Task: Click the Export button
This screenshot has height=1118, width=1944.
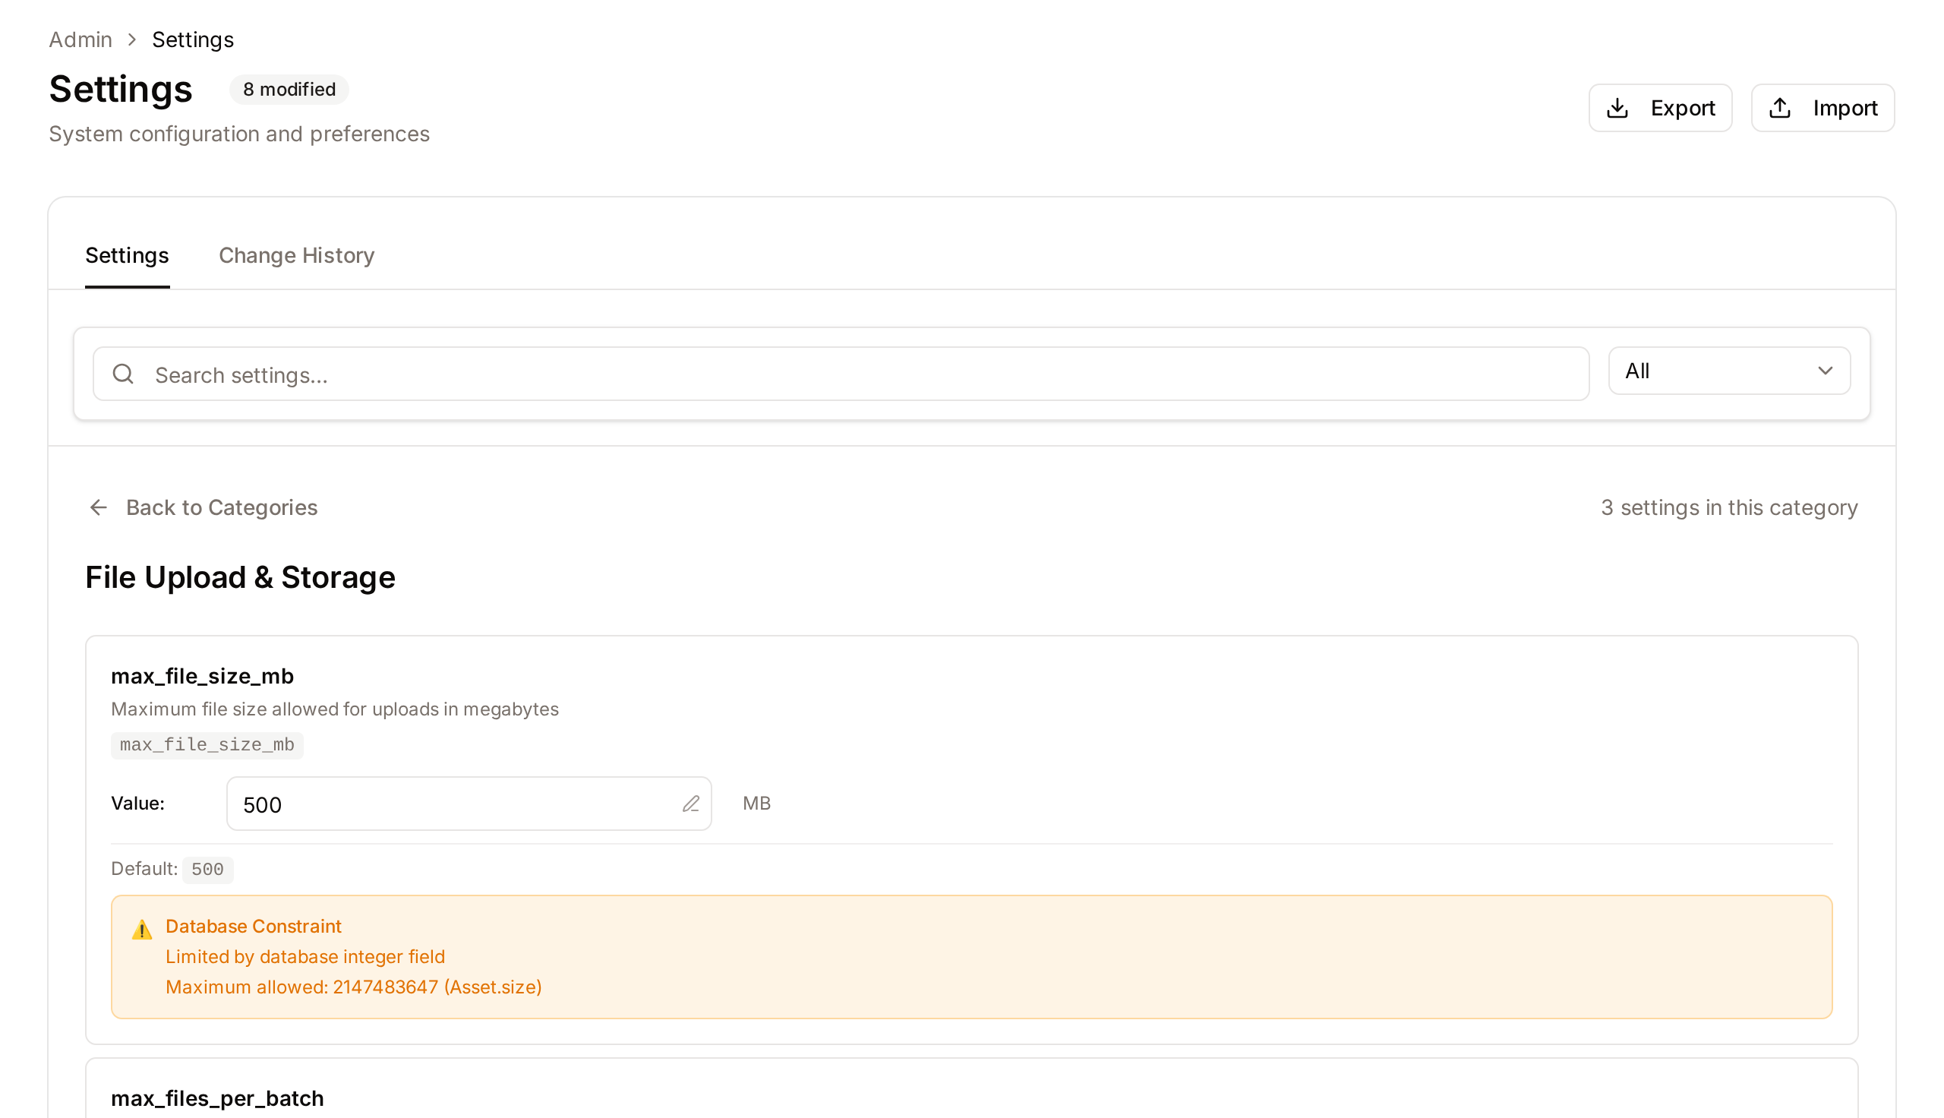Action: [x=1659, y=109]
